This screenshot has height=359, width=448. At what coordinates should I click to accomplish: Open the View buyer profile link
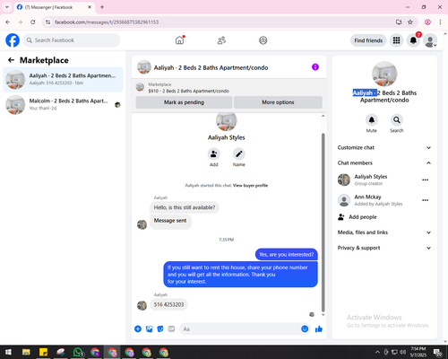point(250,186)
